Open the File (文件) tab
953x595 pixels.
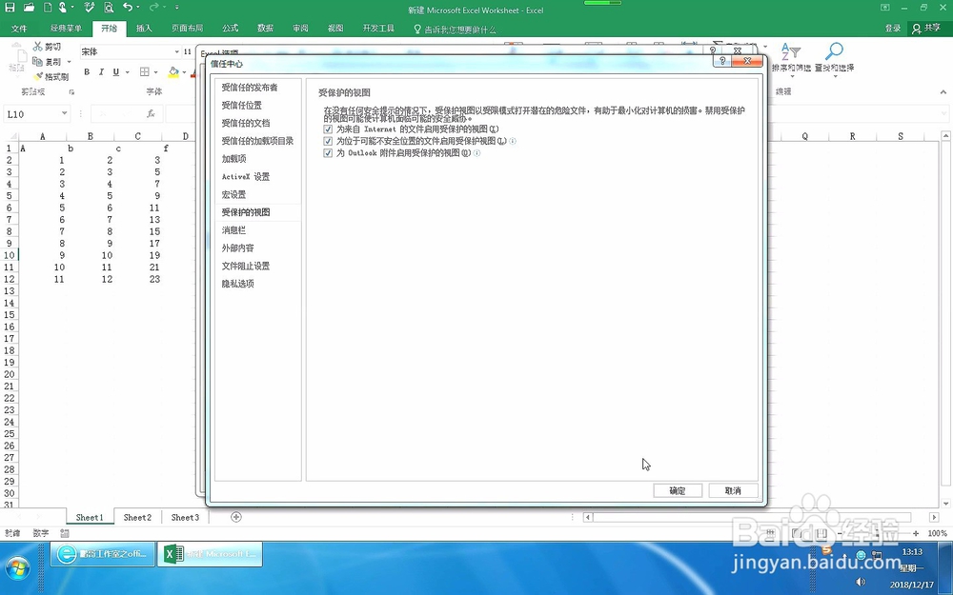point(19,29)
